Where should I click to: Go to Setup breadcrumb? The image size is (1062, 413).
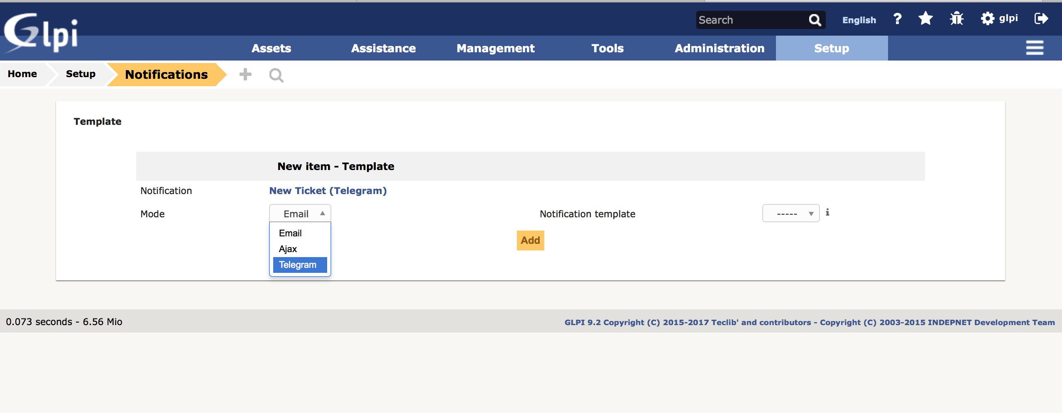(x=81, y=74)
